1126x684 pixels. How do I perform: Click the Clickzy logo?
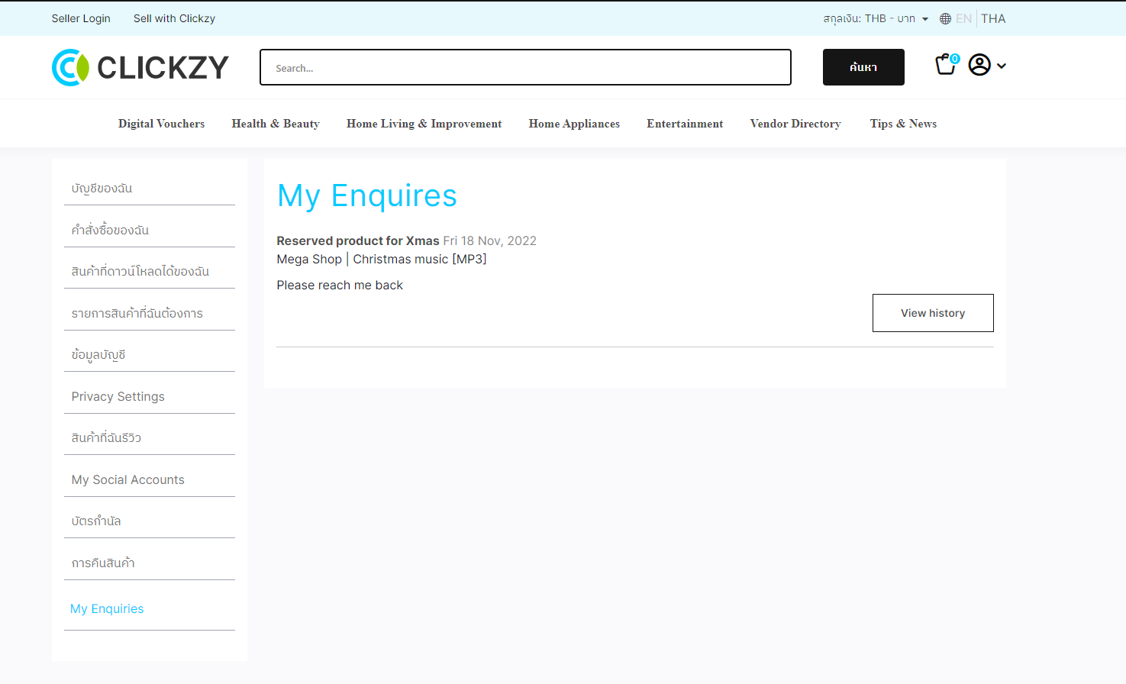(140, 67)
